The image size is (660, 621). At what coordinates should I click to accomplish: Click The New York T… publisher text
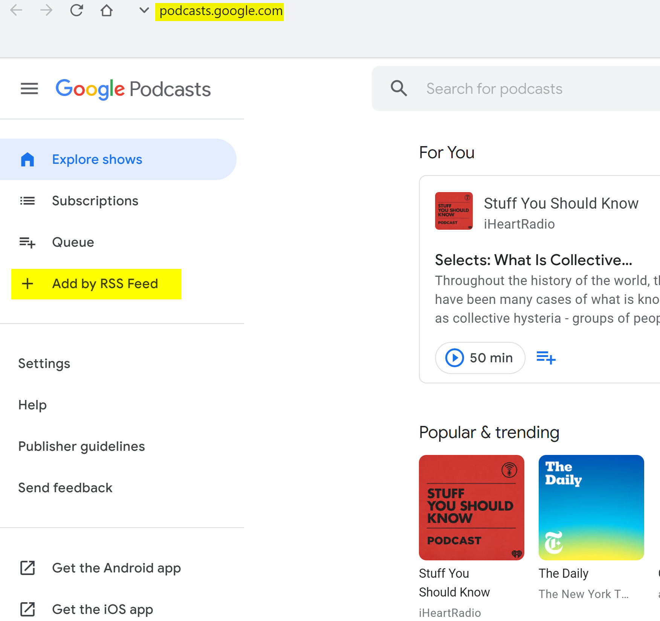pyautogui.click(x=584, y=594)
